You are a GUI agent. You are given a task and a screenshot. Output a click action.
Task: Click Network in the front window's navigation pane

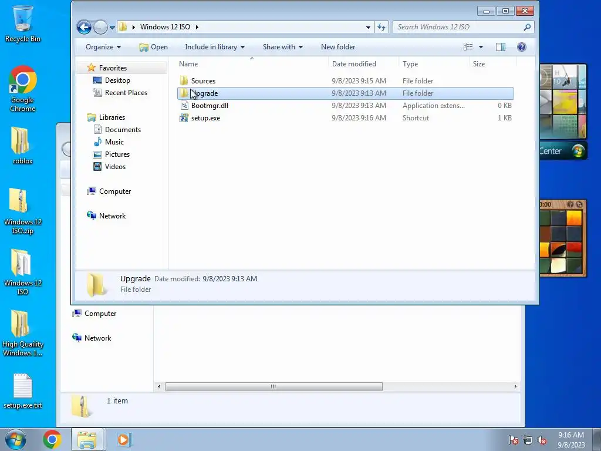[x=112, y=216]
